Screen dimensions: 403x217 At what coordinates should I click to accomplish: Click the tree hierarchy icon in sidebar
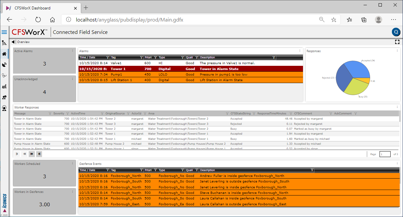click(x=4, y=43)
